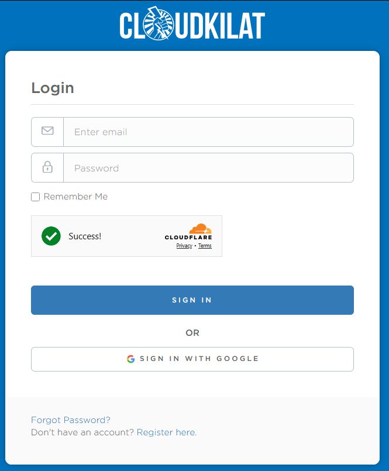The width and height of the screenshot is (389, 471).
Task: Click the Google 'G' icon
Action: (130, 359)
